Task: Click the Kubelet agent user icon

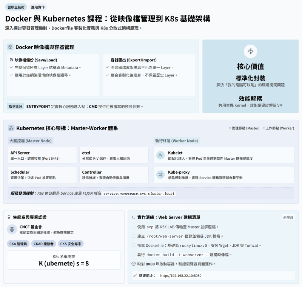Action: click(160, 155)
